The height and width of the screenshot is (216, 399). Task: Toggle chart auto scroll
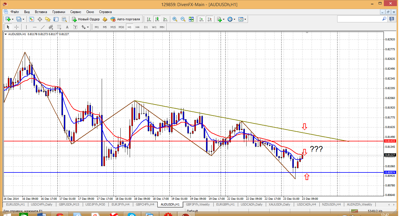[201, 19]
